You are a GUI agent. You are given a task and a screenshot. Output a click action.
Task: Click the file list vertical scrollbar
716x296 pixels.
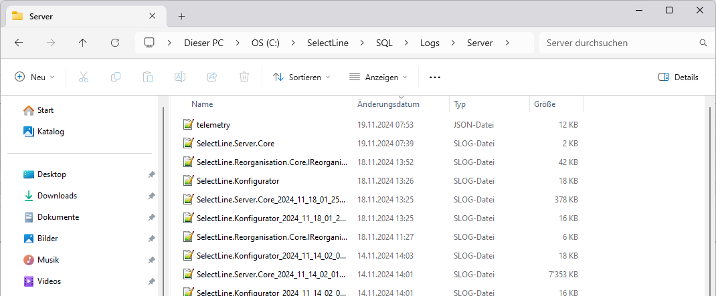click(709, 200)
